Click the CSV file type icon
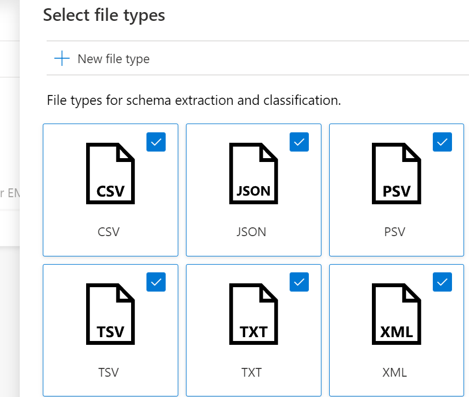Viewport: 469px width, 397px height. coord(110,173)
